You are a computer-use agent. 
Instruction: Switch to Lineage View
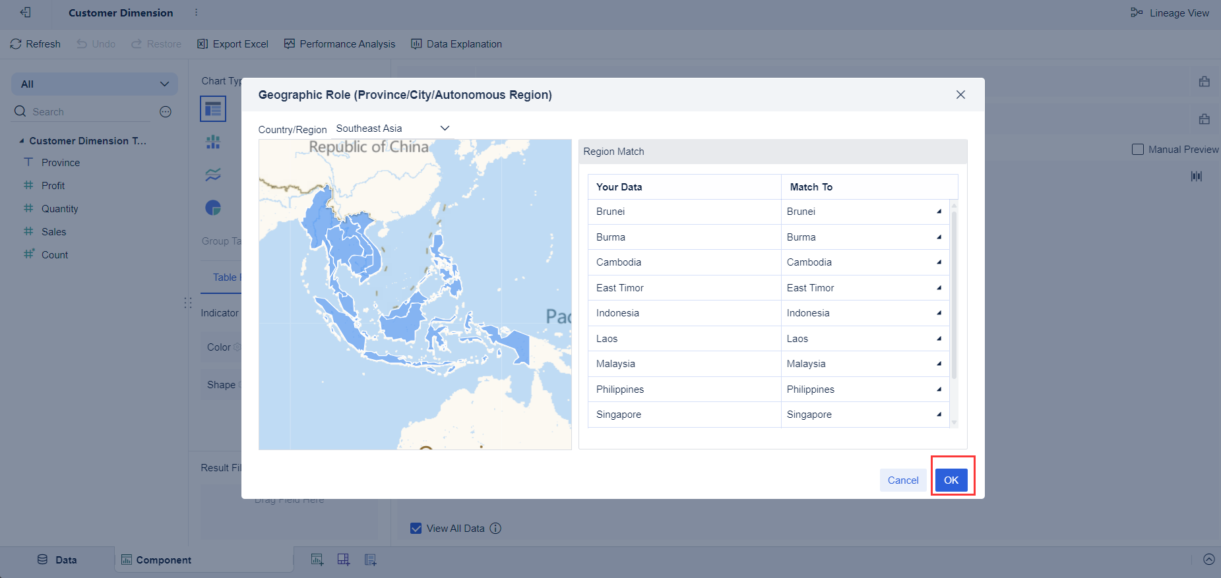(x=1170, y=13)
